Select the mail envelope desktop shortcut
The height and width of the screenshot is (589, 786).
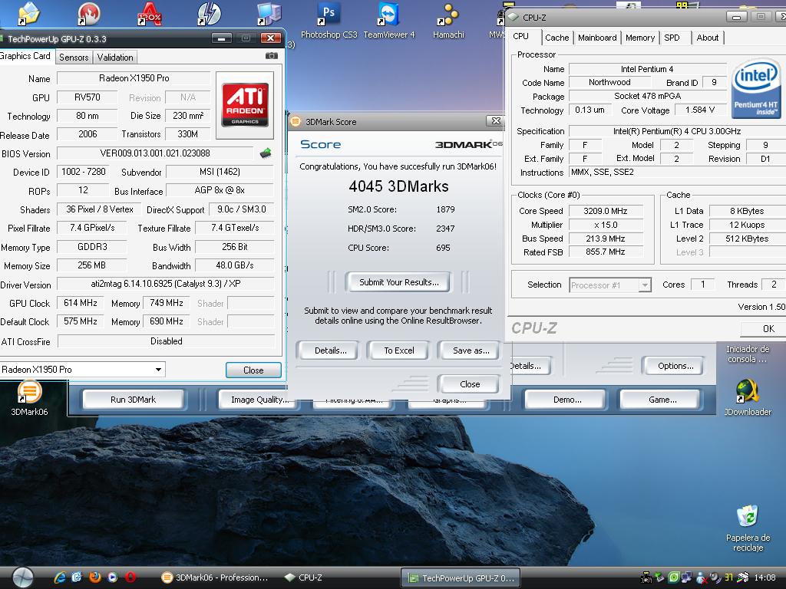point(29,14)
